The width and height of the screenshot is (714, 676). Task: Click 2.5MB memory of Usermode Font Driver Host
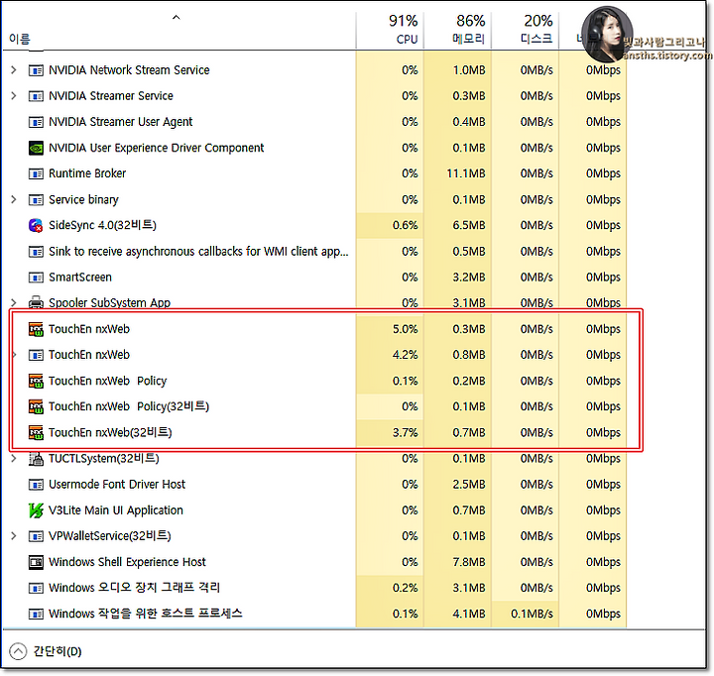tap(468, 485)
